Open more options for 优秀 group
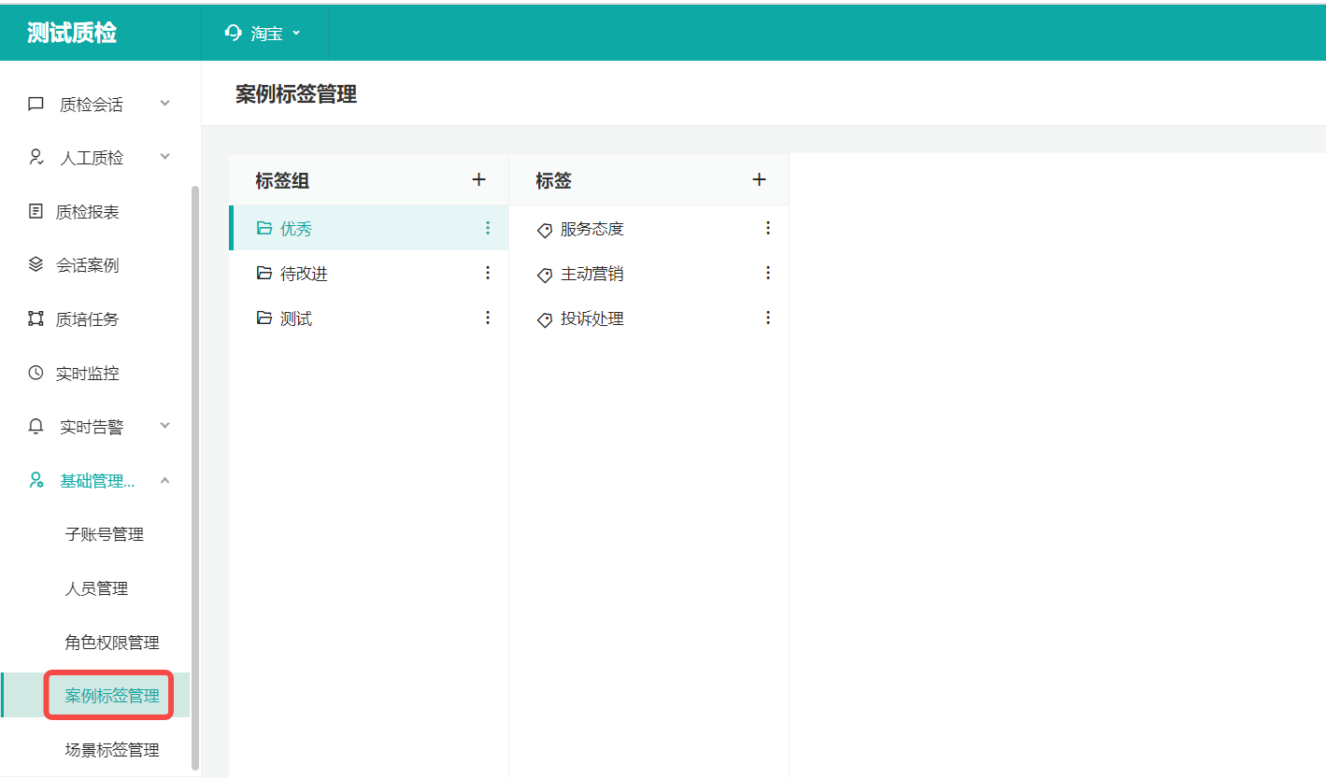Image resolution: width=1326 pixels, height=778 pixels. [487, 228]
